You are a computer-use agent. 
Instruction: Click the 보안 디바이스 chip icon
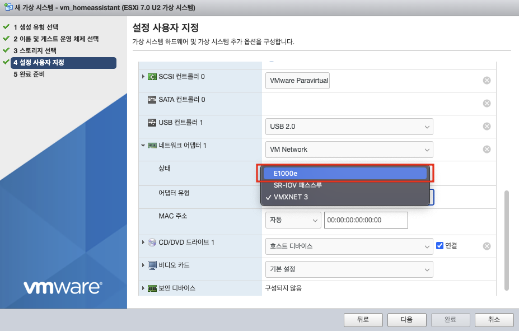point(152,288)
